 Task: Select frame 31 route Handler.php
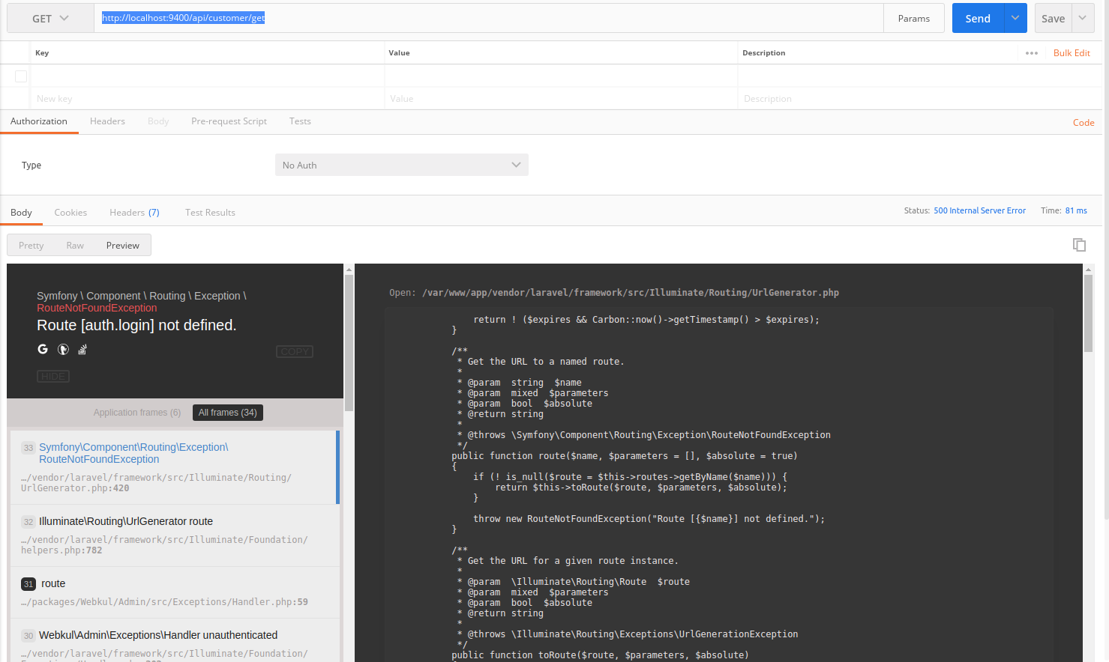pos(173,592)
